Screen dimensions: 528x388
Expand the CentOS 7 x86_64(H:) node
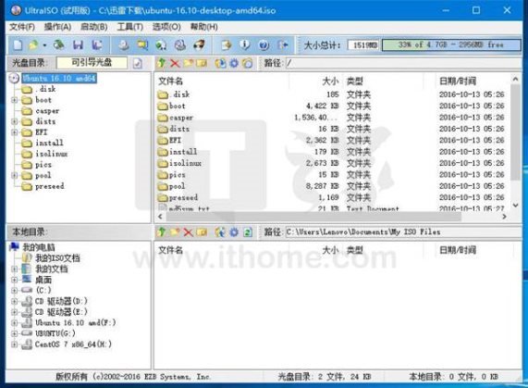(x=14, y=344)
